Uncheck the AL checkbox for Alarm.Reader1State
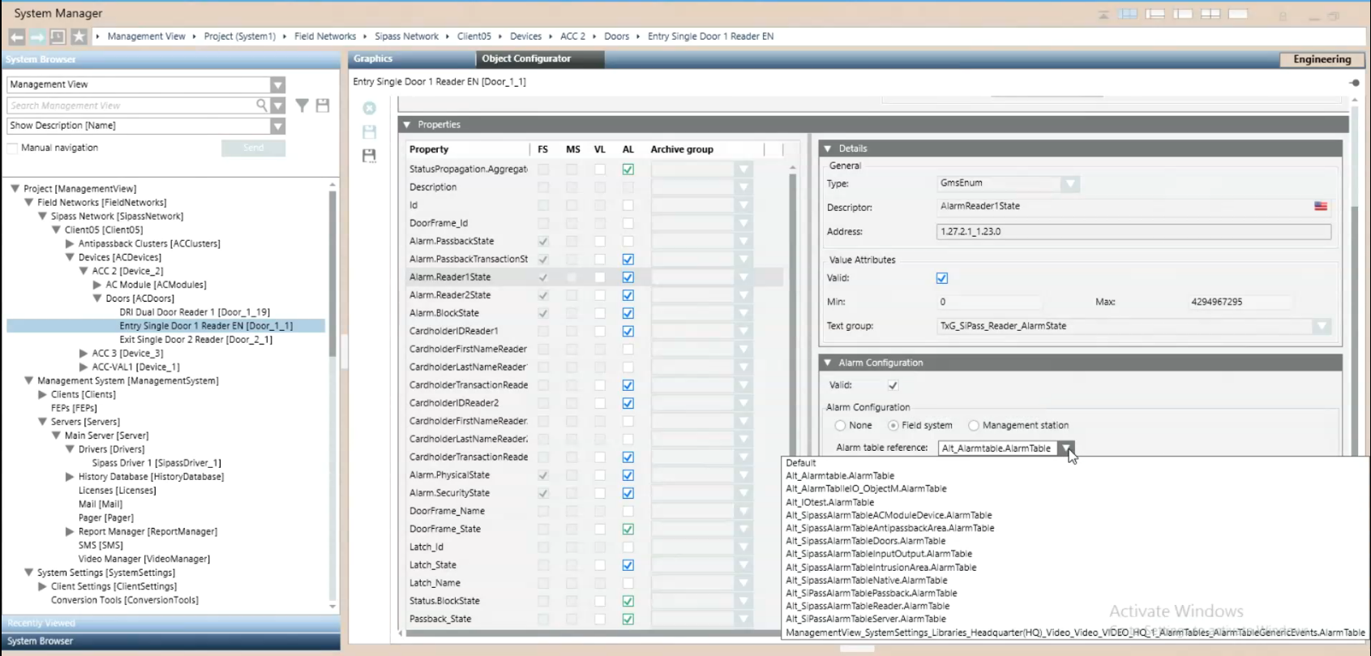This screenshot has height=656, width=1371. [628, 277]
